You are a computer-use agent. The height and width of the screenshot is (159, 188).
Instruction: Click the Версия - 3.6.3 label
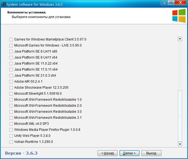coord(21,153)
